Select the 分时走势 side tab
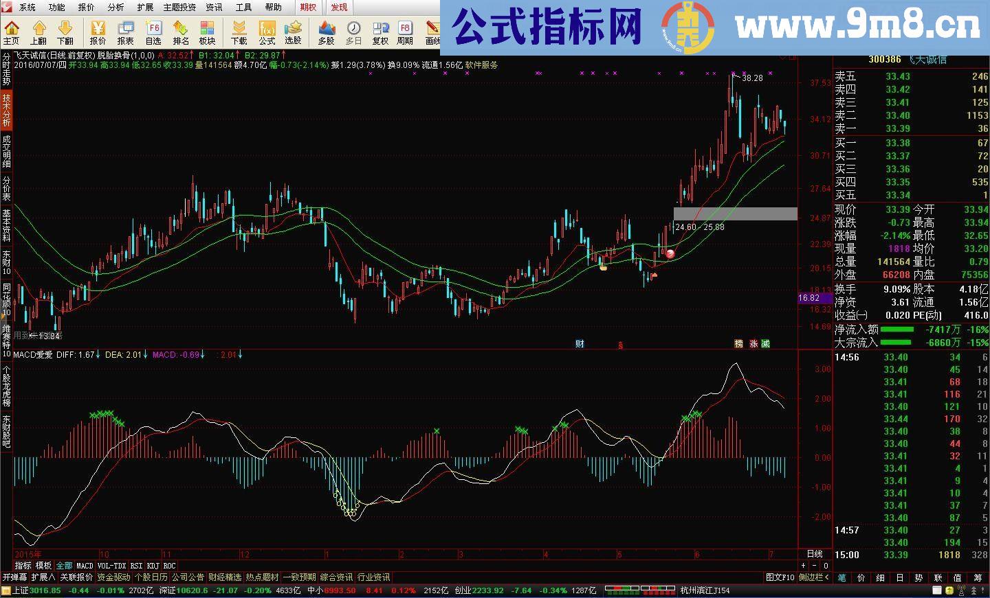This screenshot has height=598, width=990. tap(6, 69)
